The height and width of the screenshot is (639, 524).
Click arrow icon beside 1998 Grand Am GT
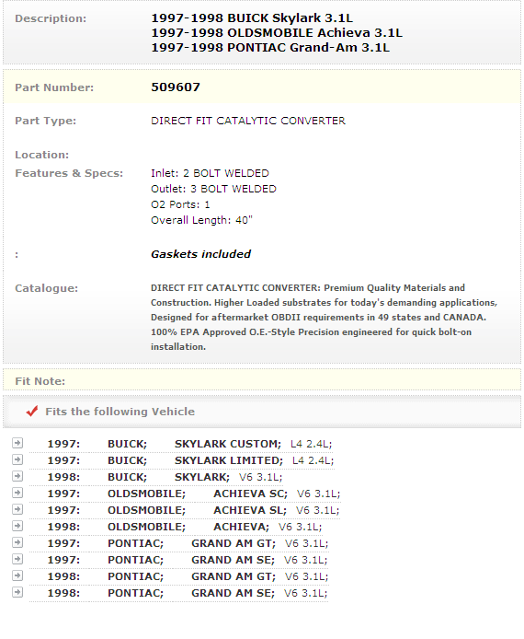click(x=17, y=575)
